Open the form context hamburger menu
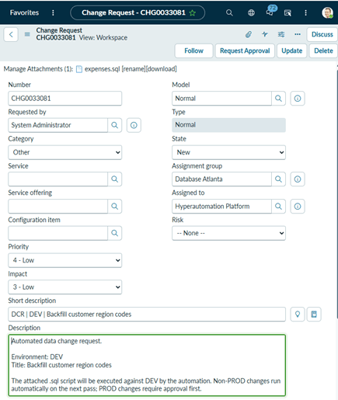The image size is (338, 400). point(27,34)
